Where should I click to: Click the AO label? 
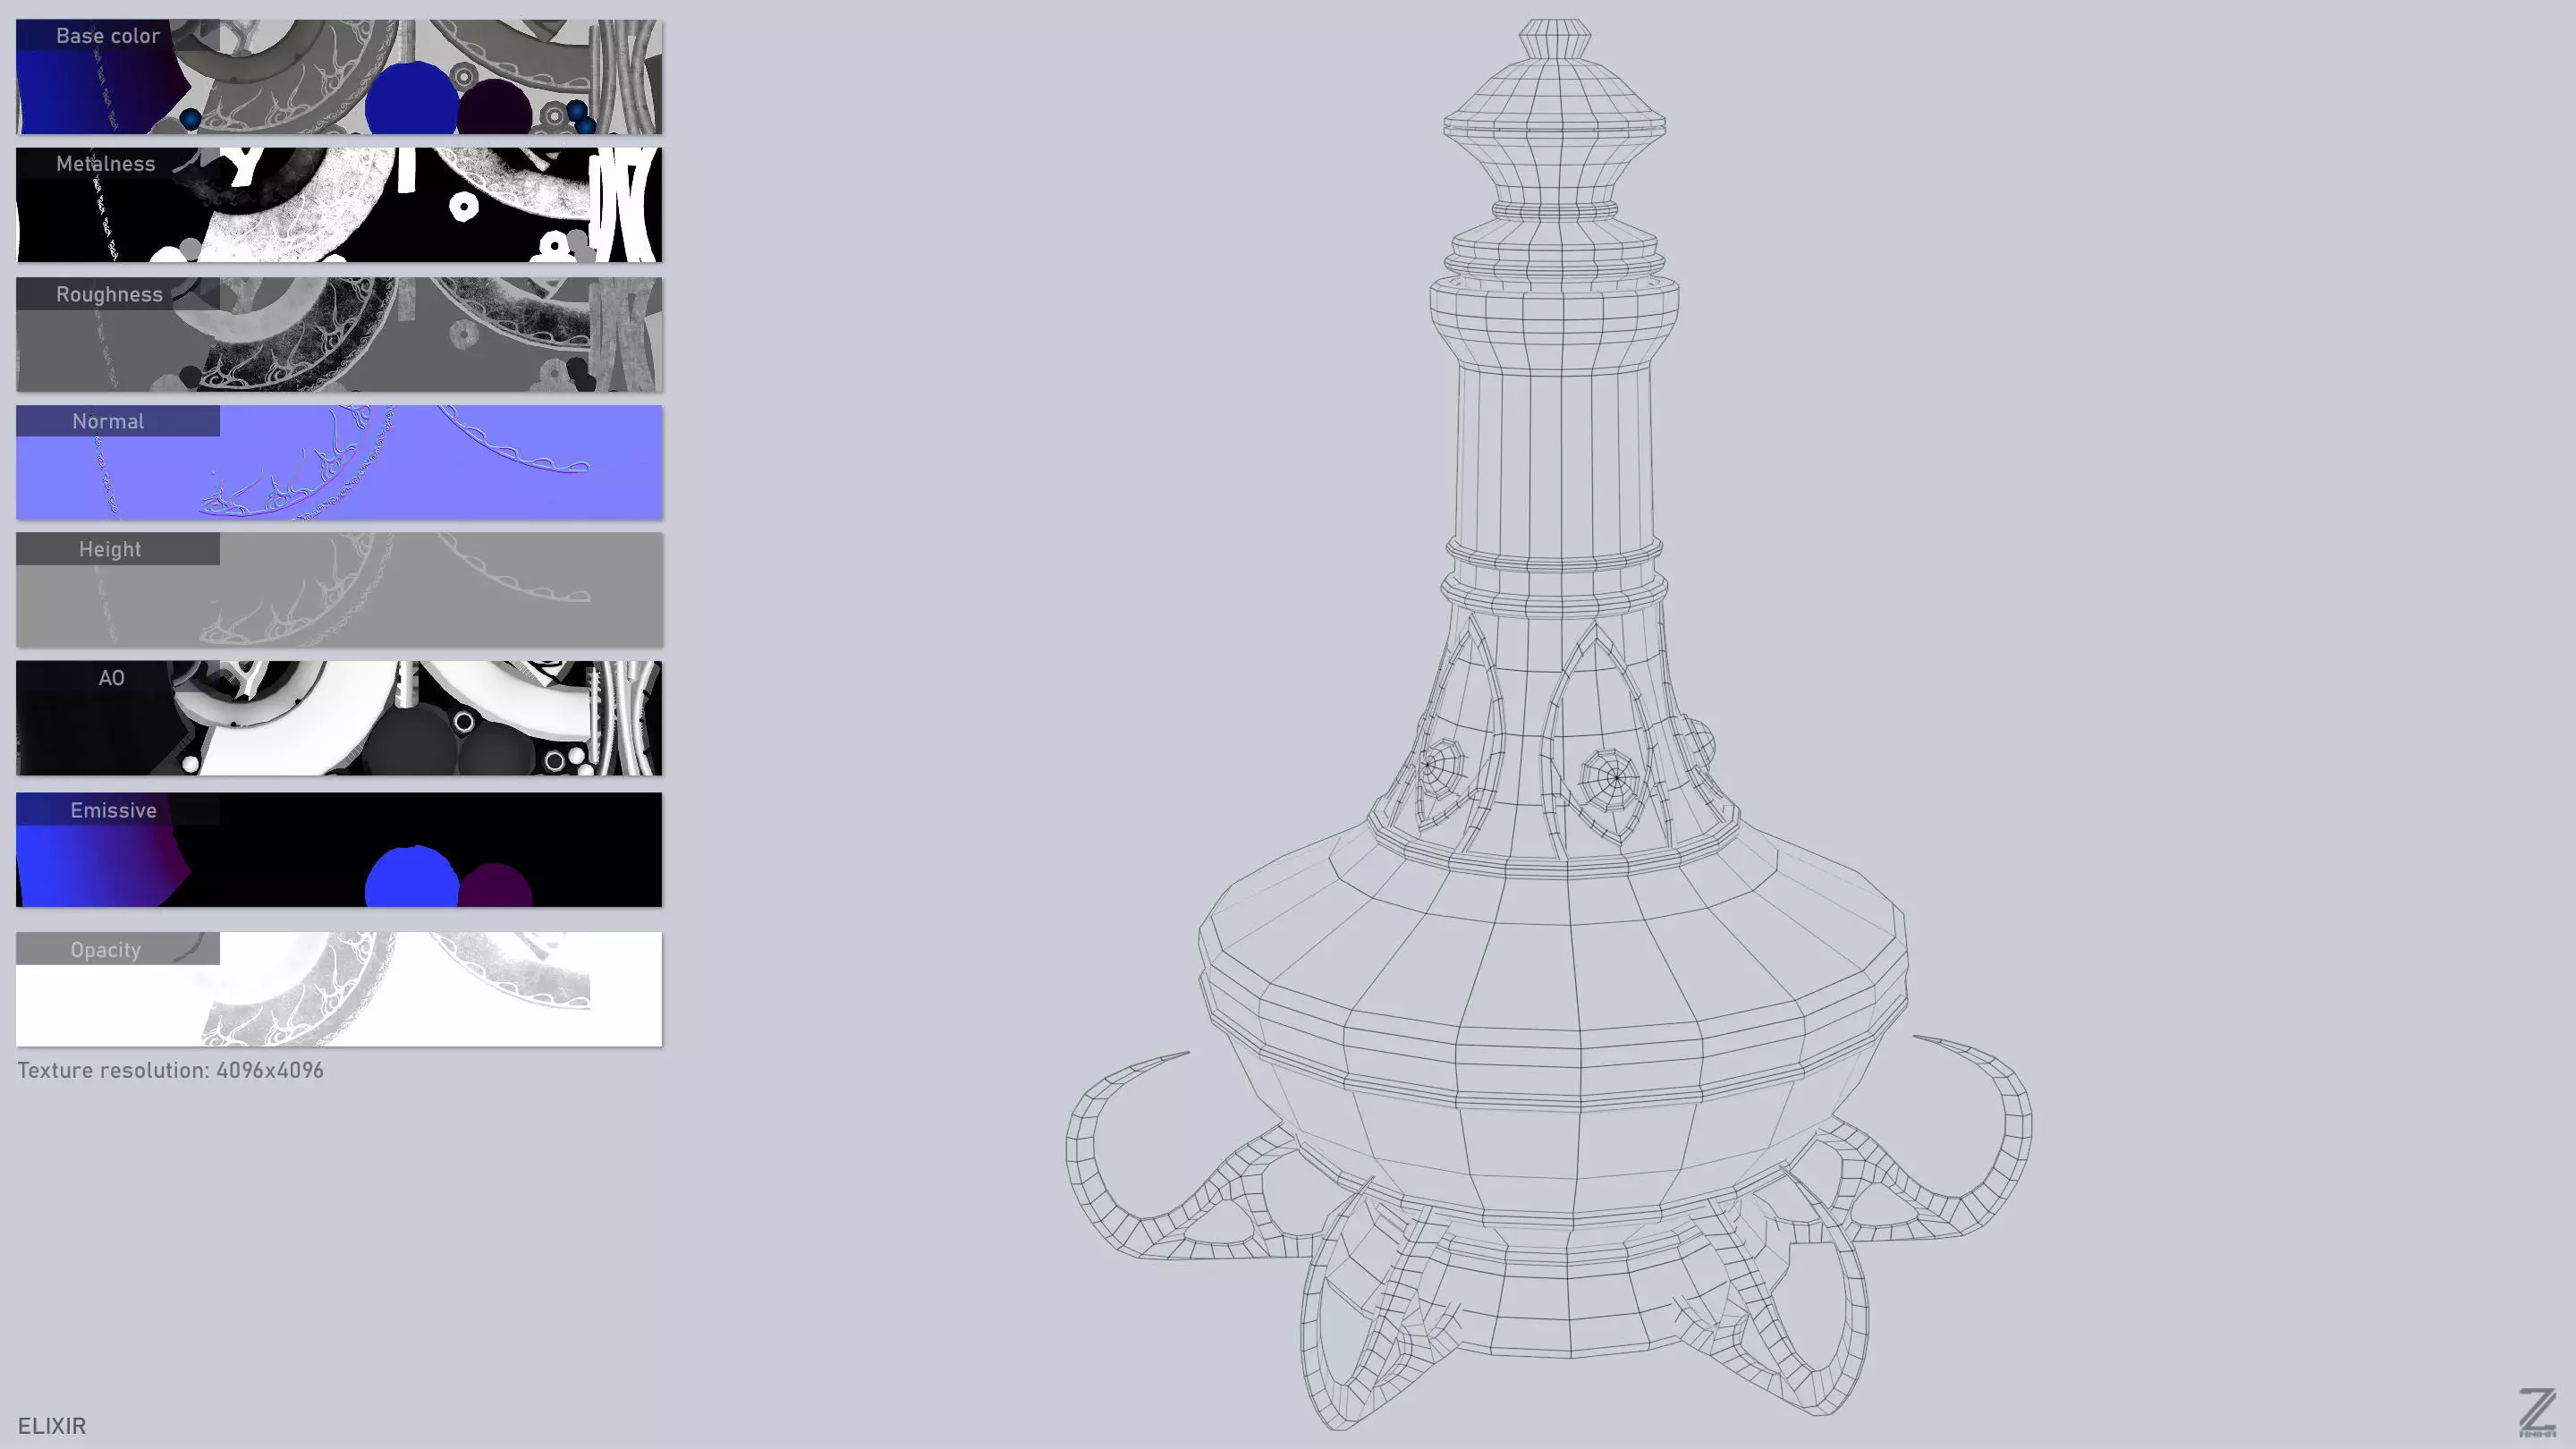[111, 679]
